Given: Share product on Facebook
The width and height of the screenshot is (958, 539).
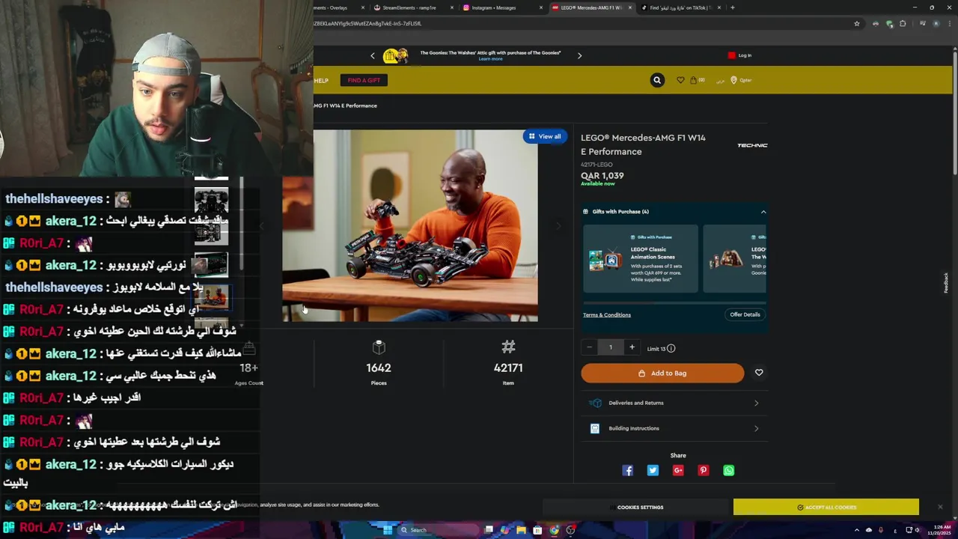Looking at the screenshot, I should coord(628,470).
